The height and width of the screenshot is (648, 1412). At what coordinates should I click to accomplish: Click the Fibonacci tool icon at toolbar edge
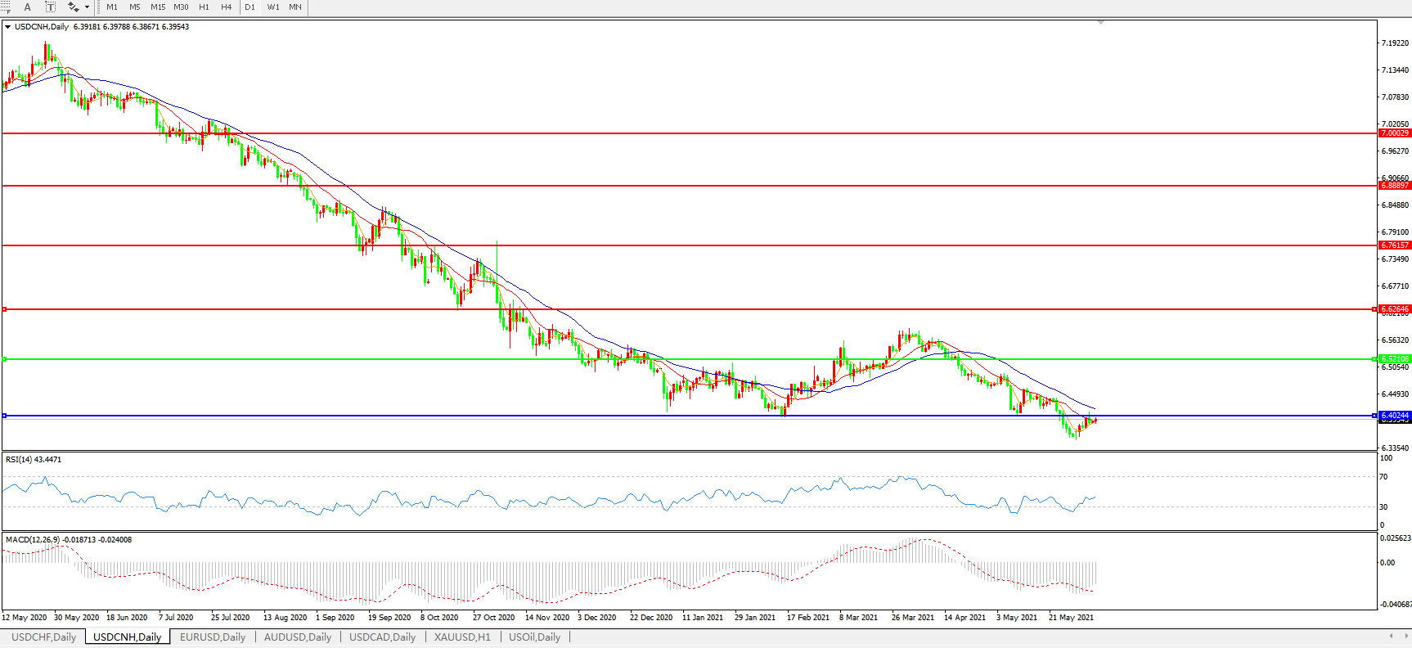point(5,7)
